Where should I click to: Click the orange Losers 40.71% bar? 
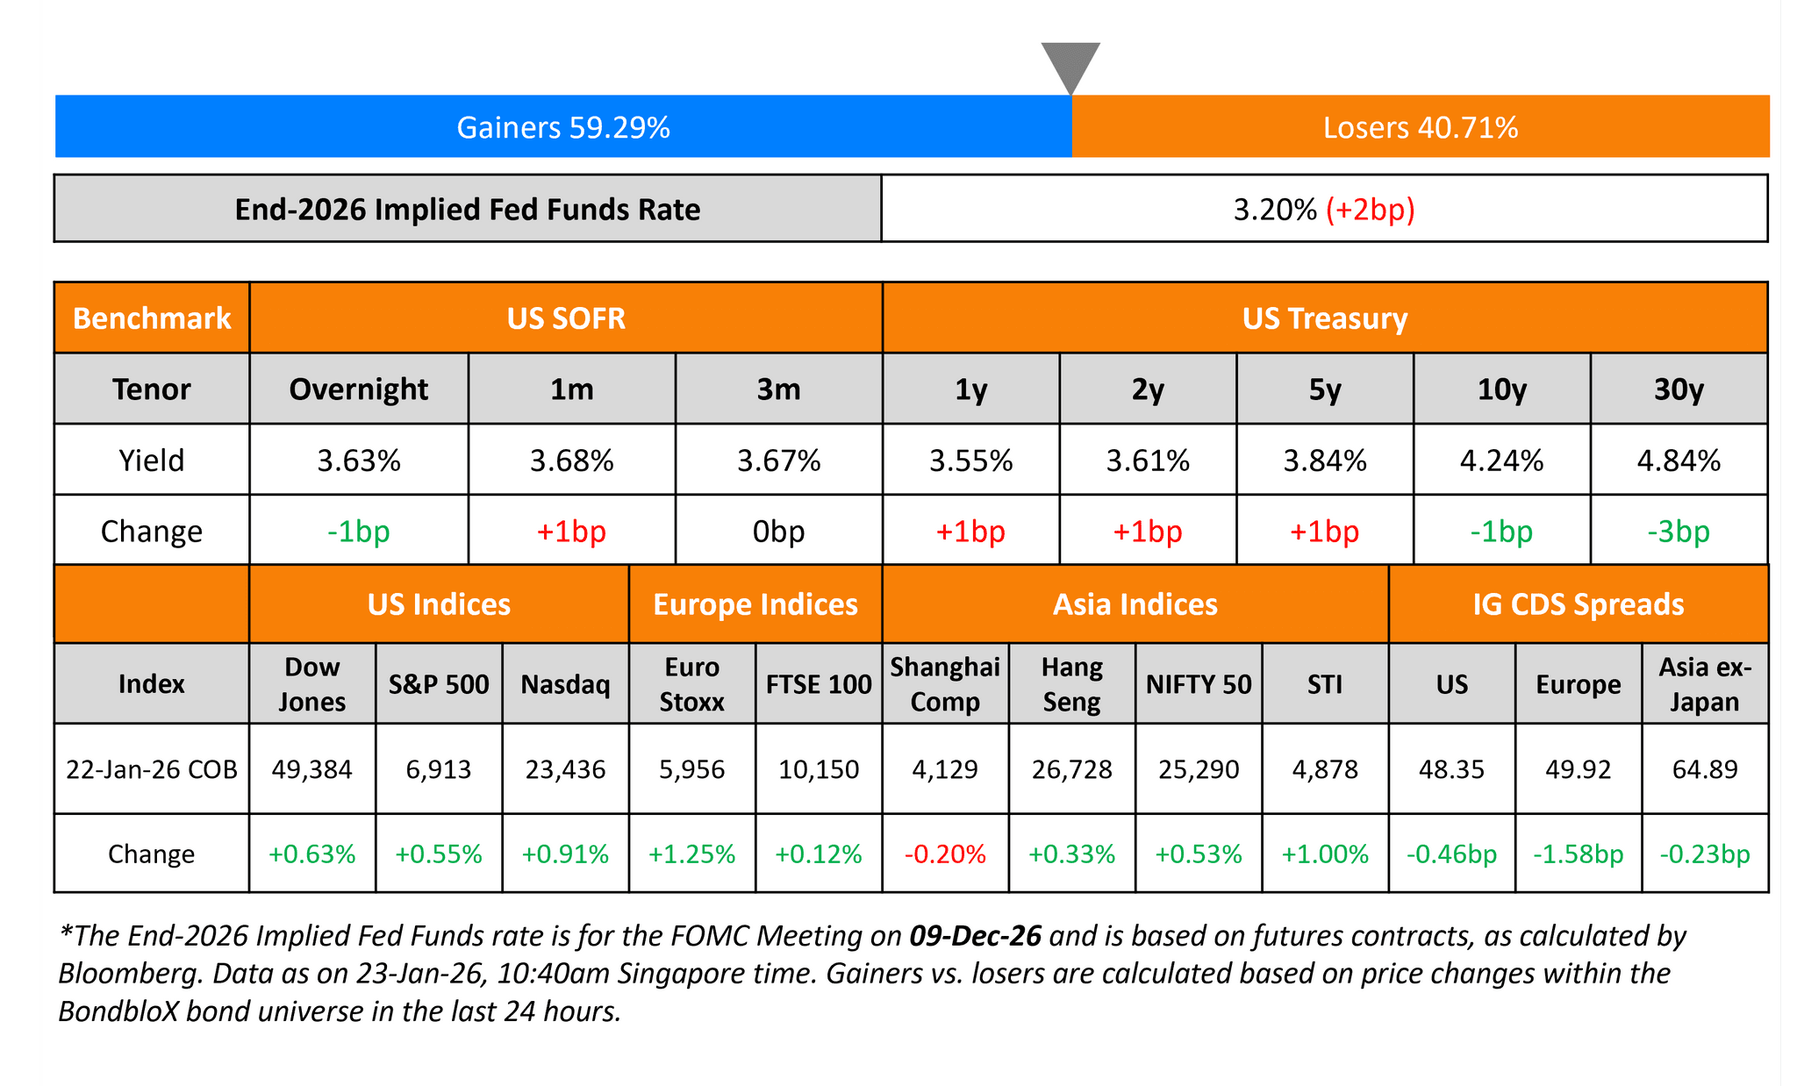click(1420, 127)
